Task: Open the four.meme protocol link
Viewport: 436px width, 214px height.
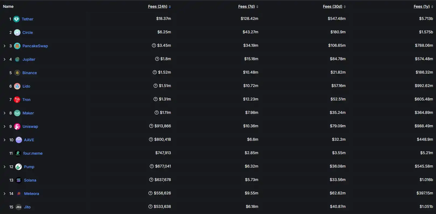Action: coord(33,153)
